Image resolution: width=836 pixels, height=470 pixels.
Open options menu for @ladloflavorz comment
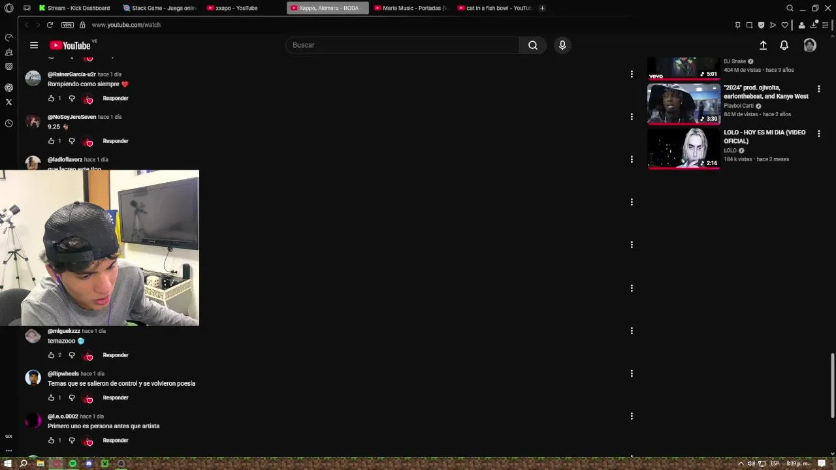pyautogui.click(x=632, y=159)
